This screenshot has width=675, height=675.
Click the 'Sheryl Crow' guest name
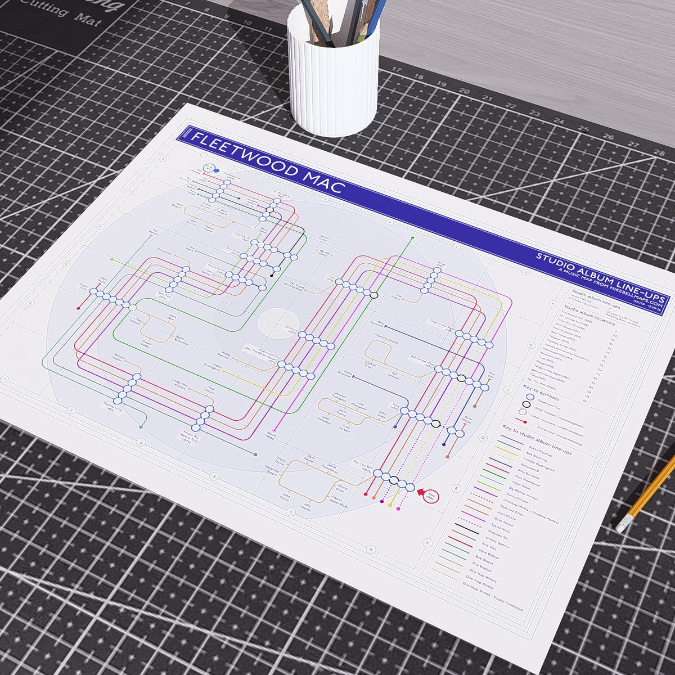(341, 488)
